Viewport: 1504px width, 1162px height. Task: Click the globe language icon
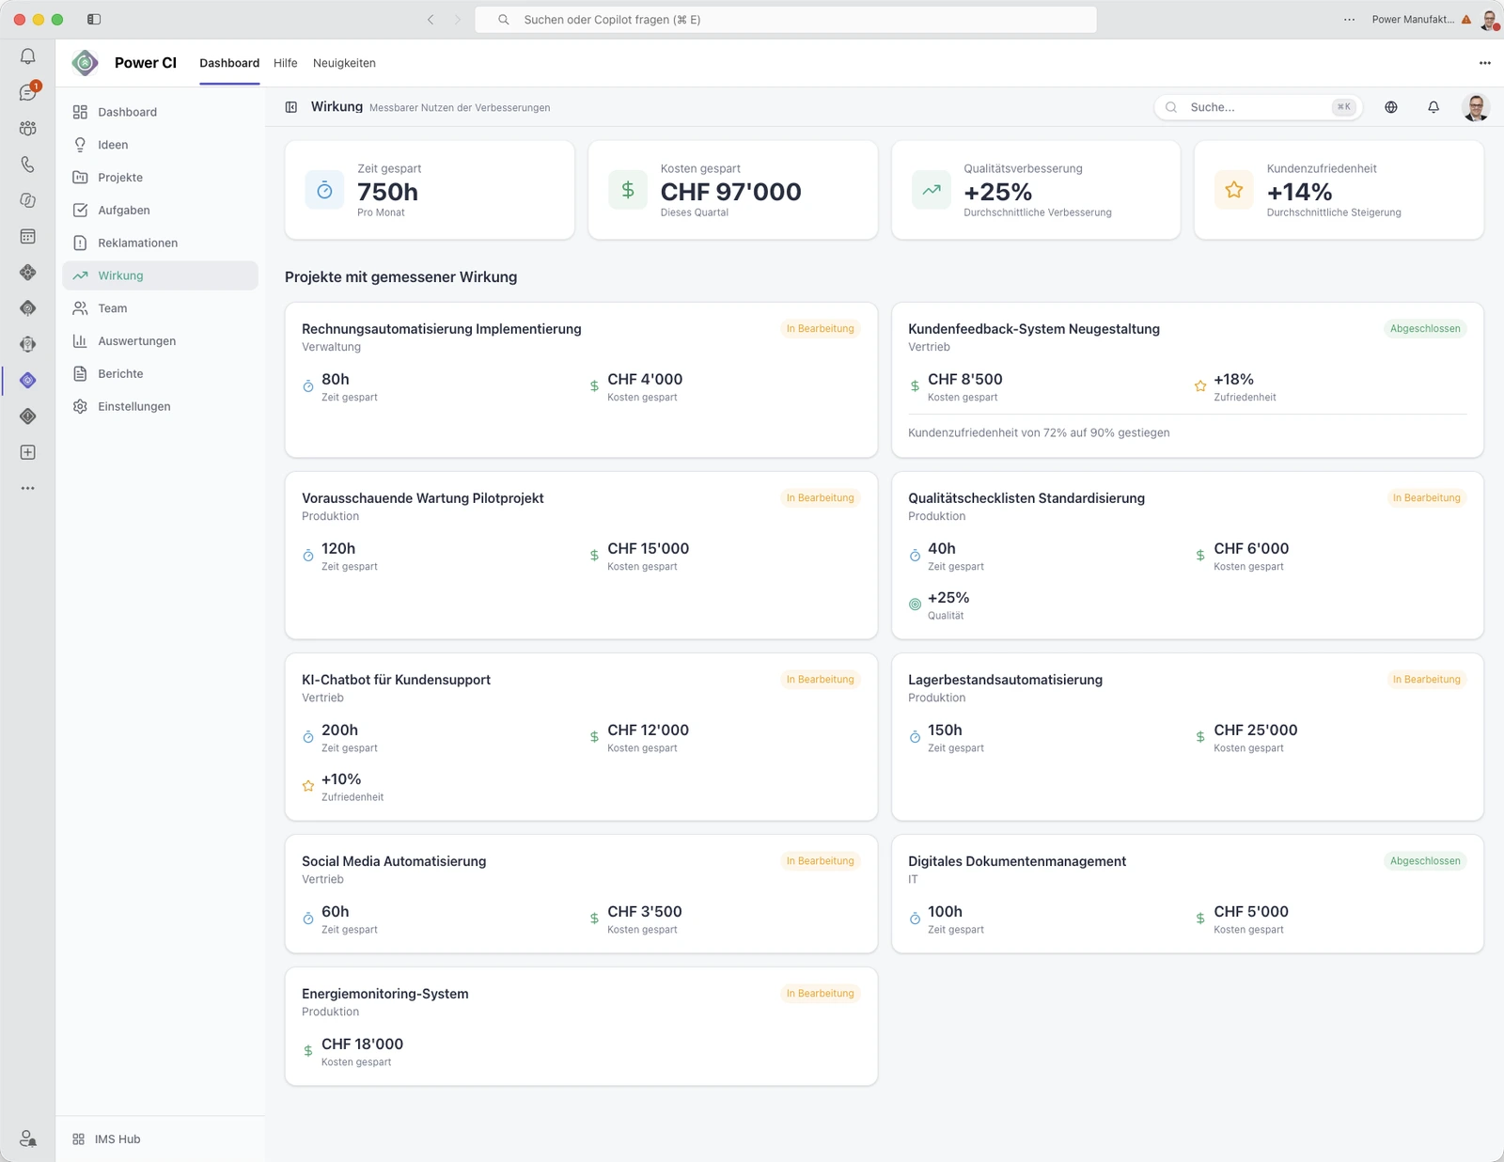point(1391,107)
